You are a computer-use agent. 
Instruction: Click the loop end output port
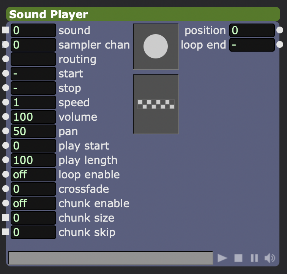click(x=280, y=45)
